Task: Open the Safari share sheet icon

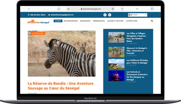Action: point(122,9)
